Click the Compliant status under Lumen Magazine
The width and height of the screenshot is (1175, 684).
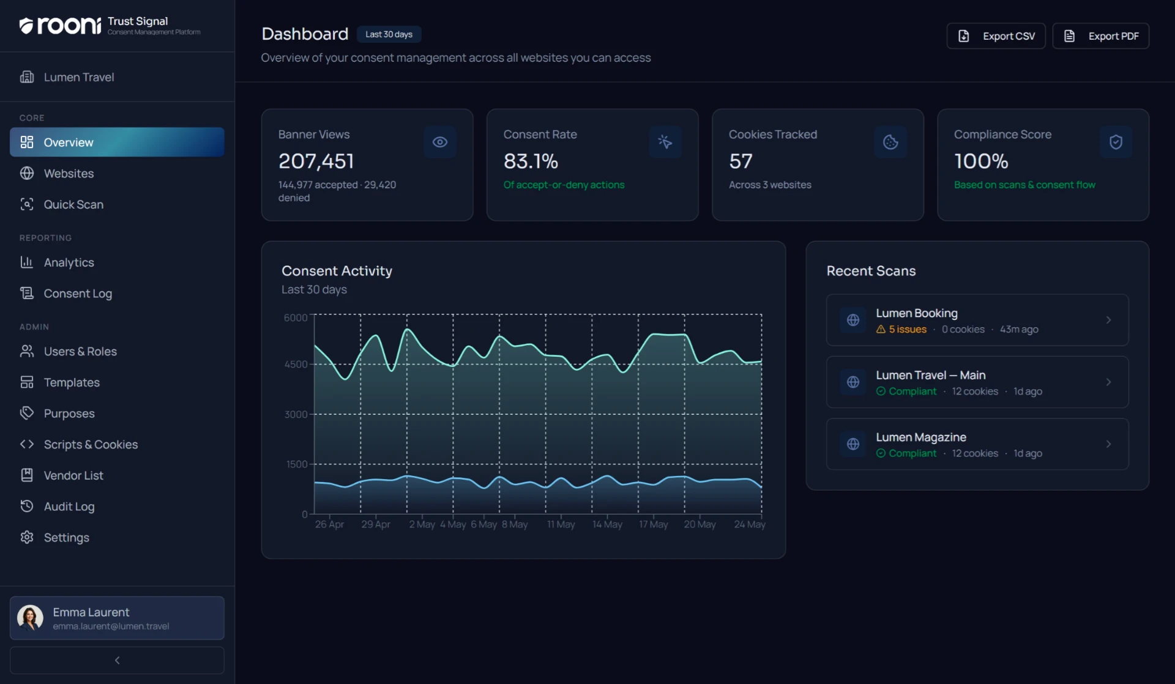tap(906, 453)
